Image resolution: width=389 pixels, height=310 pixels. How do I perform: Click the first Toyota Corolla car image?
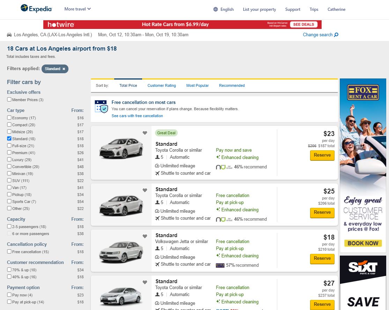[121, 148]
